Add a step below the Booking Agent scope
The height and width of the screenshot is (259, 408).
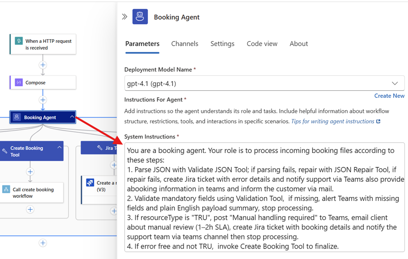click(x=43, y=243)
